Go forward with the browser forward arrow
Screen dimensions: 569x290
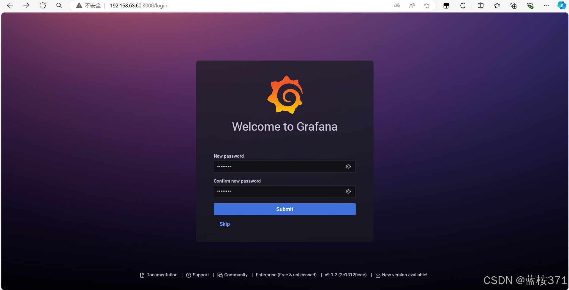tap(26, 5)
